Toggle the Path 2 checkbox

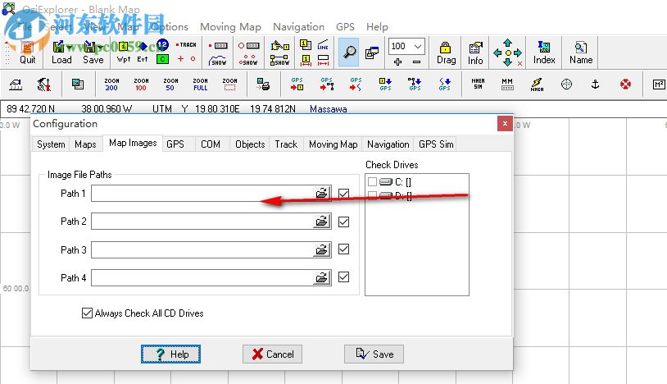(x=343, y=222)
